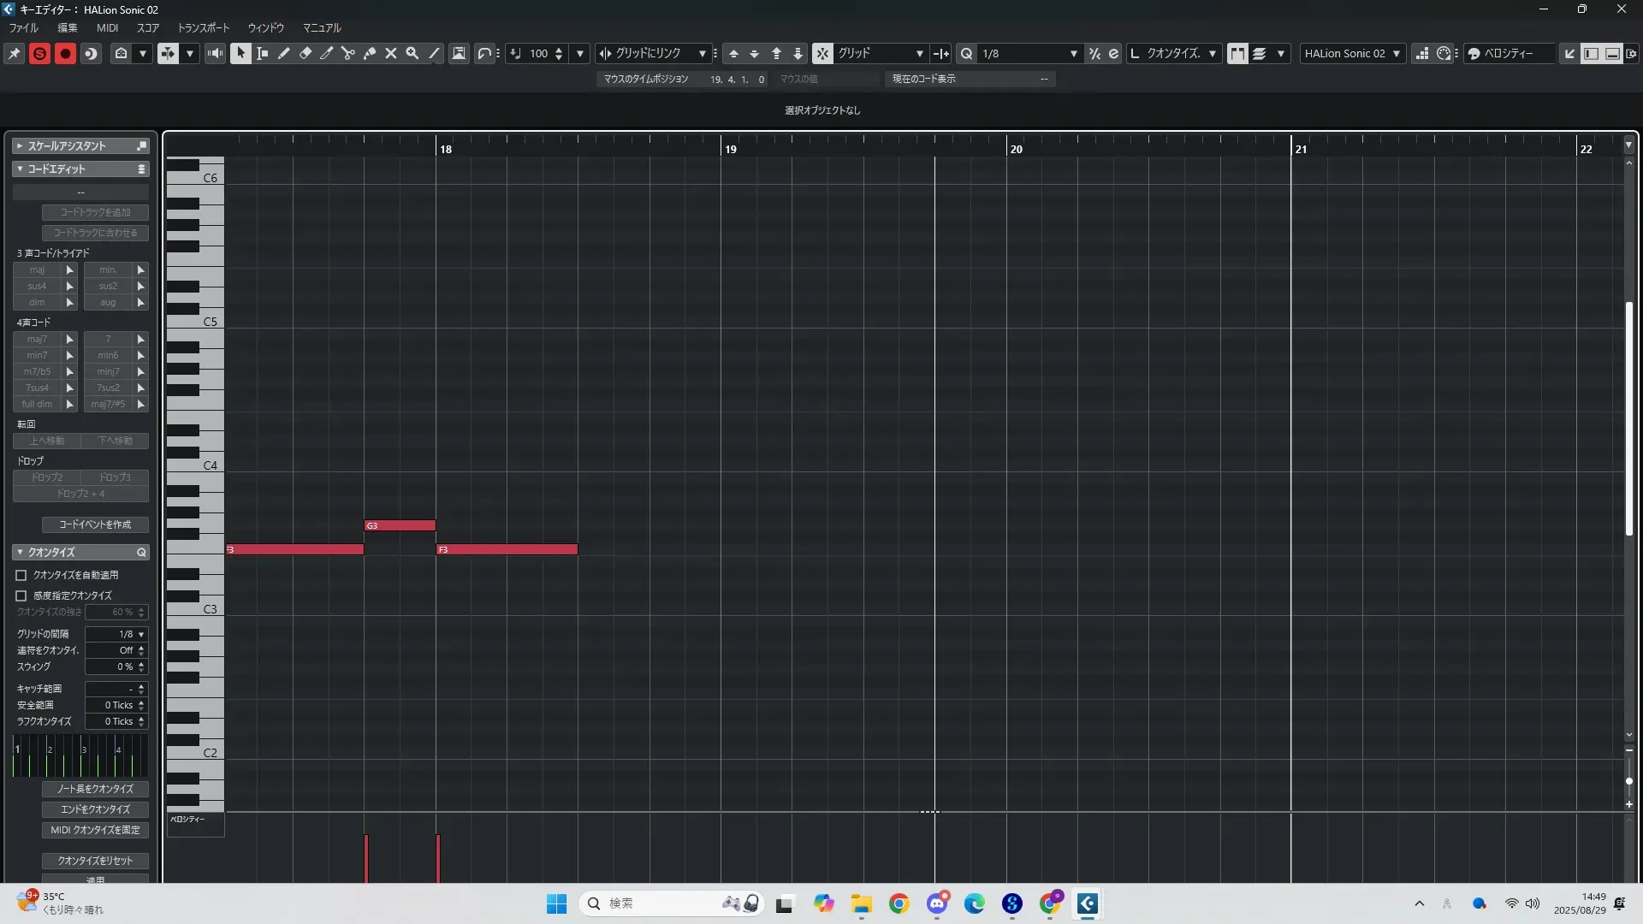The width and height of the screenshot is (1643, 924).
Task: Select the Draw pencil tool
Action: (x=284, y=53)
